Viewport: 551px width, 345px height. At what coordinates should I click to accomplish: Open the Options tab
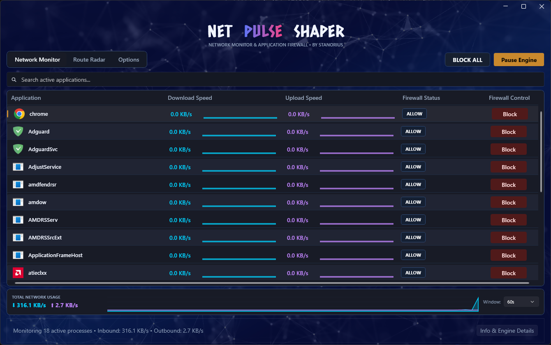coord(129,60)
